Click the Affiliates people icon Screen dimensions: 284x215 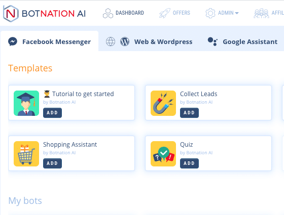coord(261,13)
